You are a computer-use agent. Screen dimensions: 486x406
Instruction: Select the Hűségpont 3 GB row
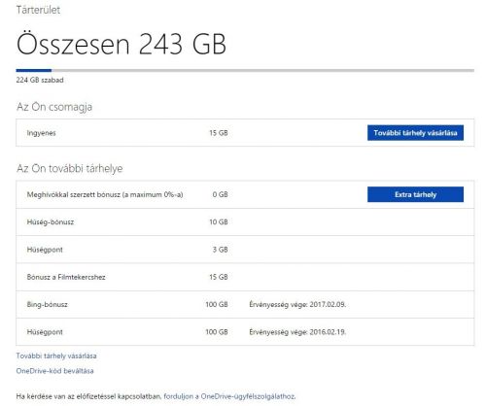[245, 250]
